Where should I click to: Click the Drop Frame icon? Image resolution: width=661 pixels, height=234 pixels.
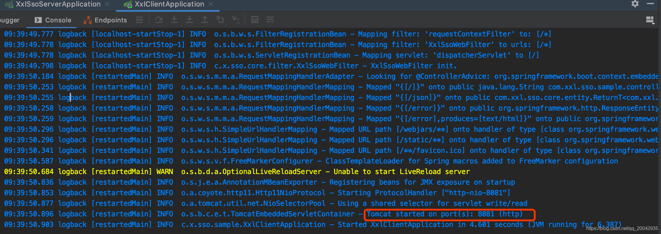(220, 20)
